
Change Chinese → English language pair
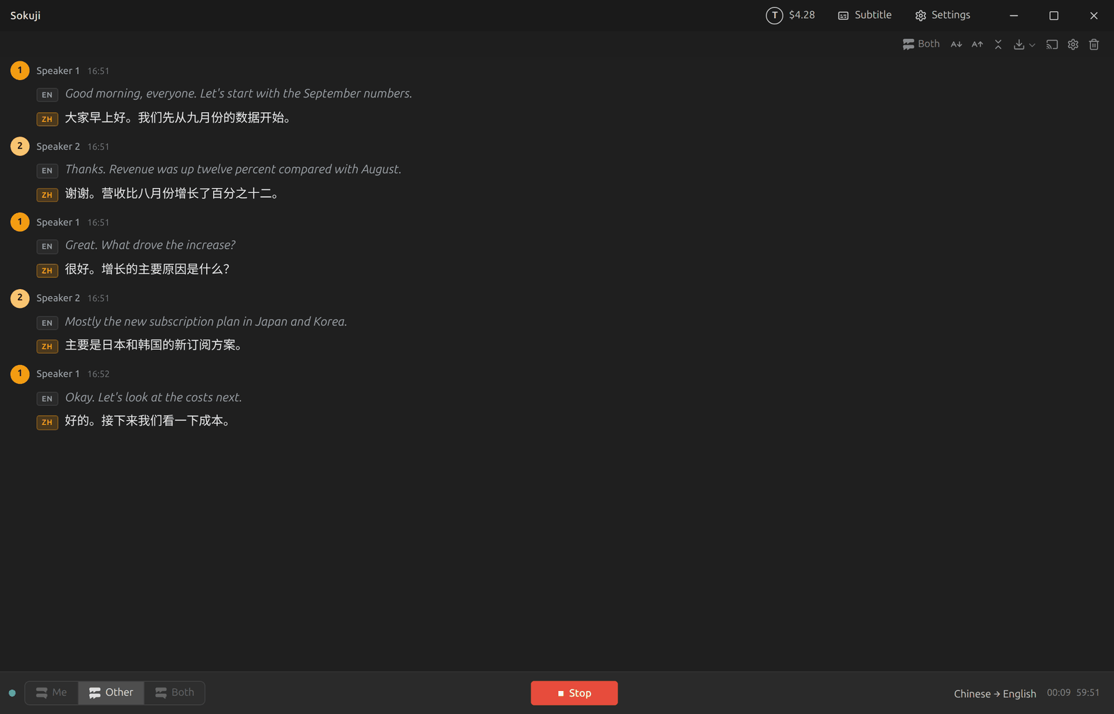pos(995,694)
